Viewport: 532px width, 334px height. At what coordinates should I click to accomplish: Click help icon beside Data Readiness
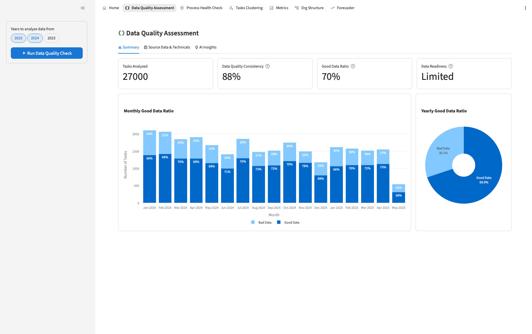click(x=451, y=66)
